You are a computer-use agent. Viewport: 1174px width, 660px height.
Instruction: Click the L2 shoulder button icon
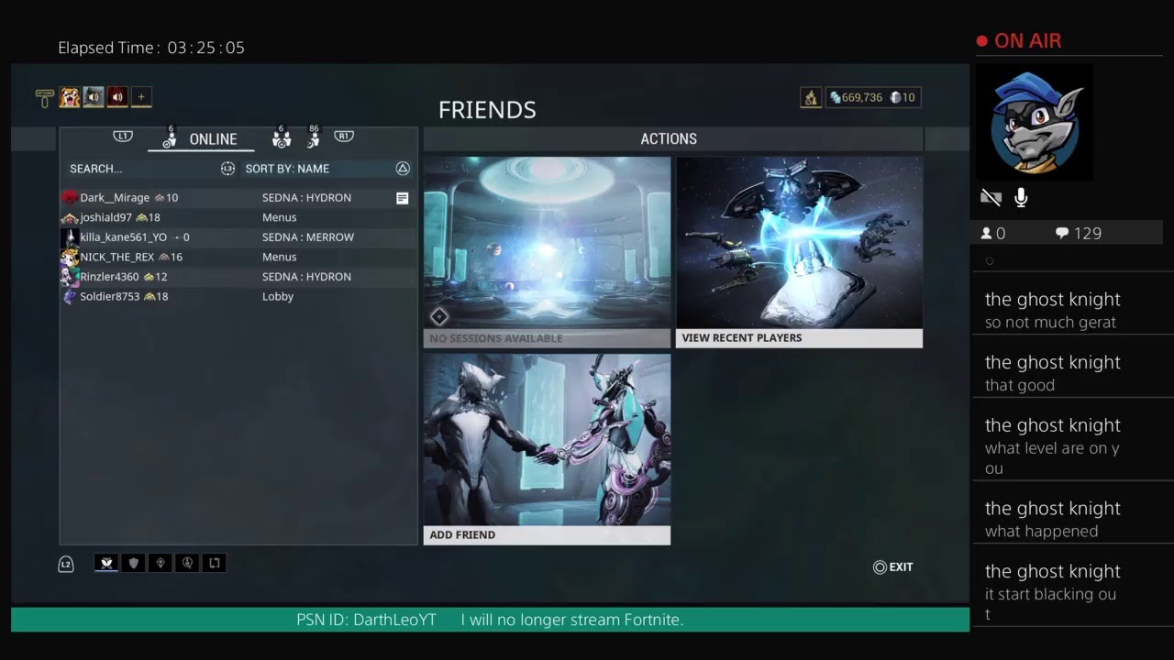click(x=66, y=565)
